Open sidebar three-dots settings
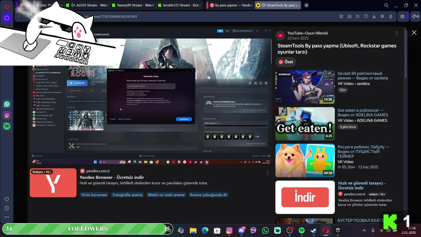 [7, 217]
